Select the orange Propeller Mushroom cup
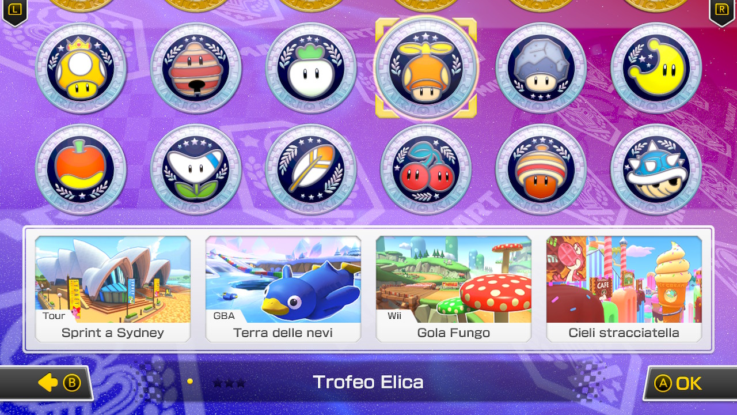Viewport: 737px width, 415px height. pyautogui.click(x=426, y=68)
